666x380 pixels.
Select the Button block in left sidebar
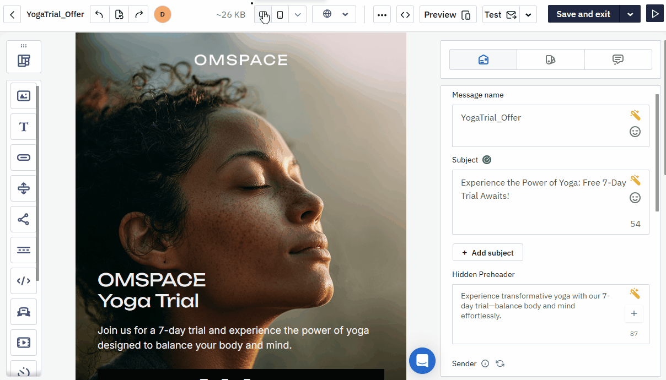[x=24, y=158]
